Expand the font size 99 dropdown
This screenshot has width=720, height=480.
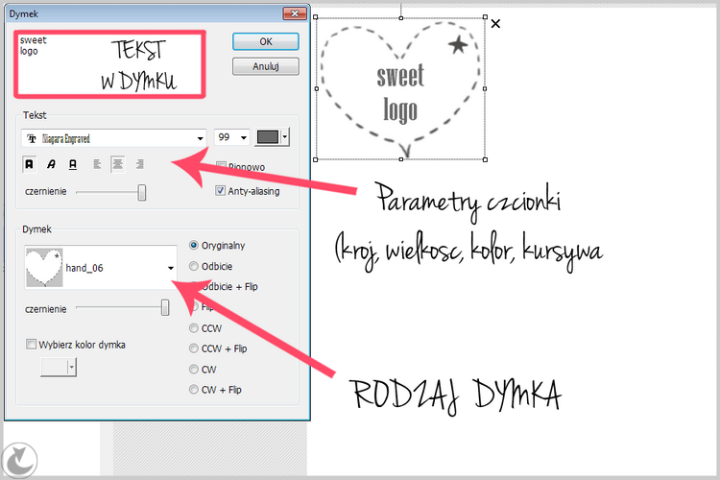232,137
